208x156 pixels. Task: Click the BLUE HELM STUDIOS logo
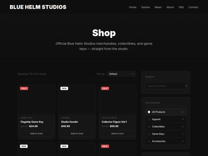click(x=38, y=7)
